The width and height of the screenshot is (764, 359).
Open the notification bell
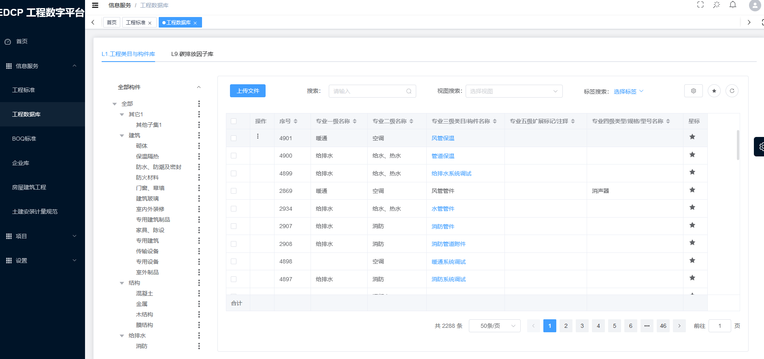[x=733, y=5]
